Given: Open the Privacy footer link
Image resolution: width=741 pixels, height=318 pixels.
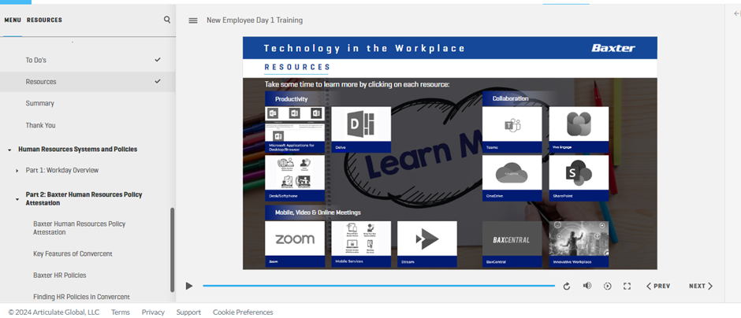Looking at the screenshot, I should coord(153,312).
